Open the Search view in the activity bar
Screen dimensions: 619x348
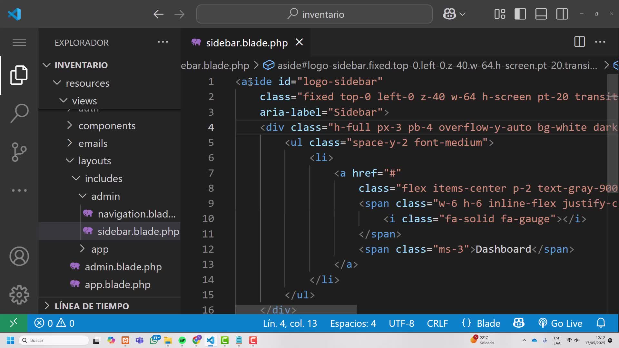(19, 113)
